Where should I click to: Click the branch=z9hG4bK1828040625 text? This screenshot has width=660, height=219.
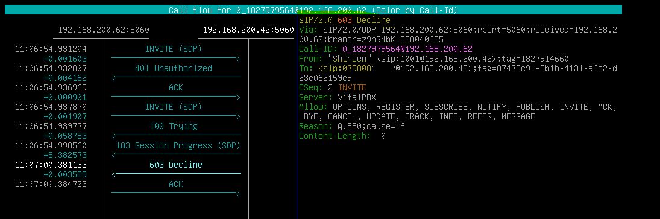(x=385, y=40)
